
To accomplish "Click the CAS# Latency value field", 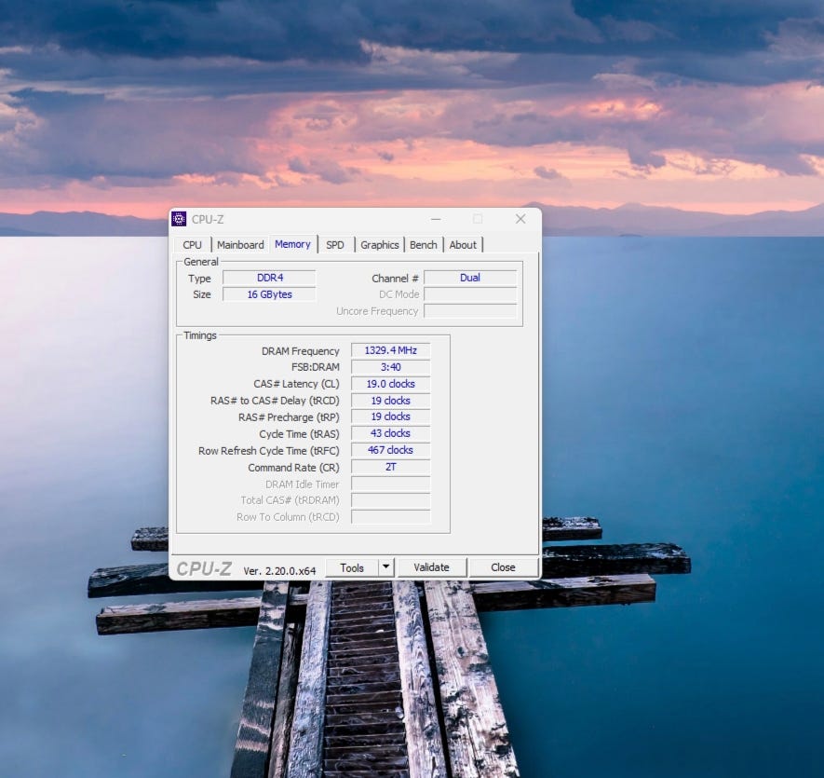I will 390,384.
